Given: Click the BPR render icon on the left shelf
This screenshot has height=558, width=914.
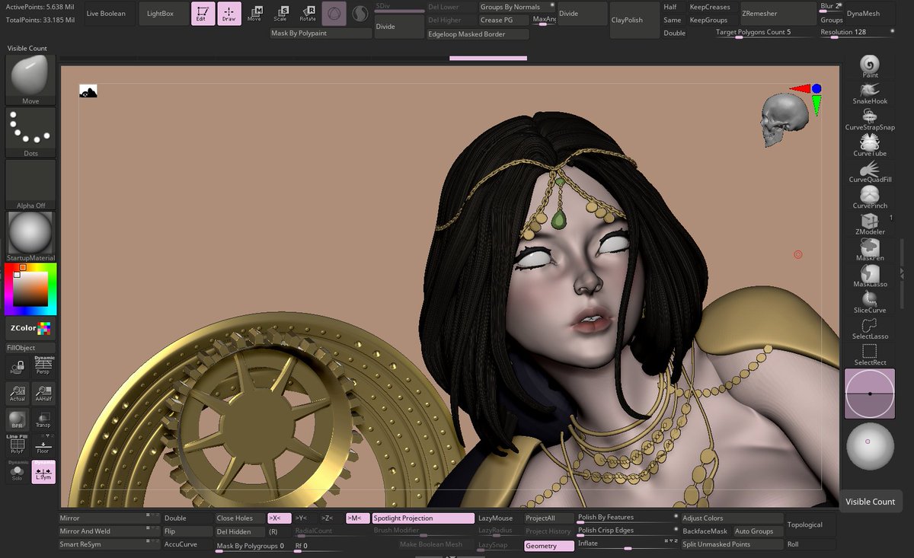Looking at the screenshot, I should tap(17, 419).
